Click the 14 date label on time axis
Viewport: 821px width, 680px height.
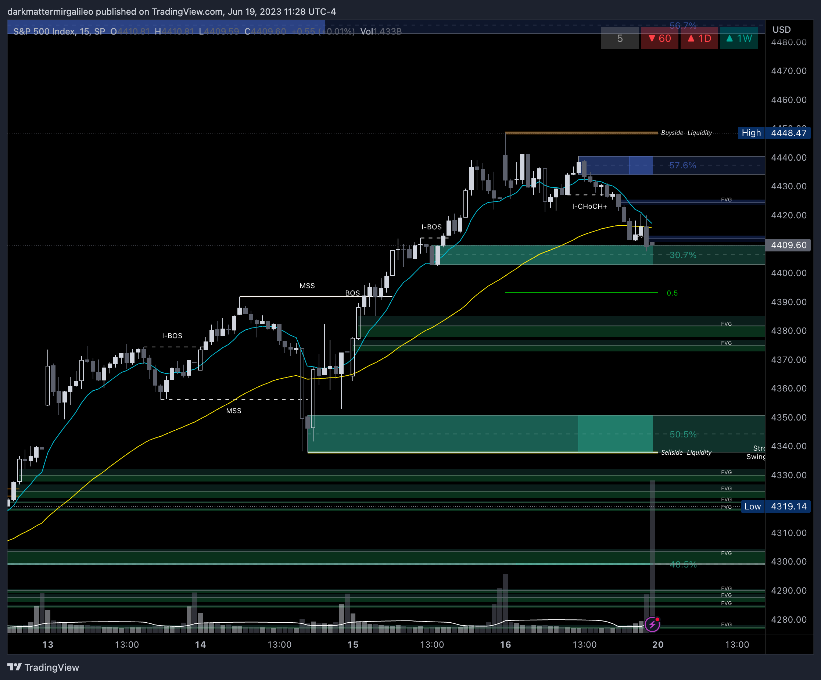200,644
